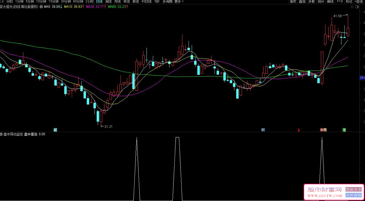
Task: Expand the main chart indicator dropdown arrow
Action: coord(41,6)
